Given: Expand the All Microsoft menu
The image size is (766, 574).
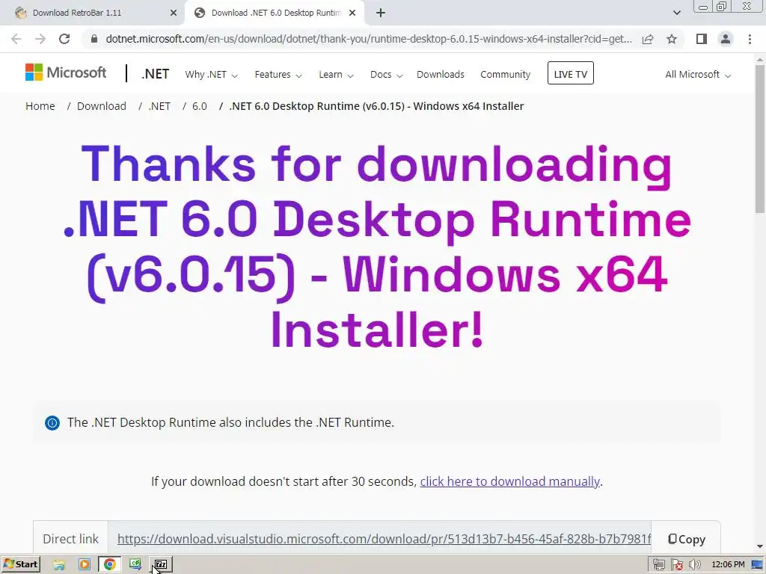Looking at the screenshot, I should click(x=698, y=75).
